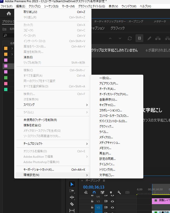Screen dimensions: 170x213
Task: Click the timecode 00;00;36;13
Action: tap(93, 187)
